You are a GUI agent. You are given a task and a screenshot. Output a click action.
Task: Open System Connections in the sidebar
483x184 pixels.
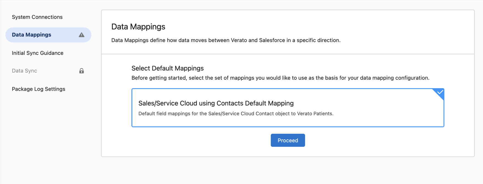(37, 17)
